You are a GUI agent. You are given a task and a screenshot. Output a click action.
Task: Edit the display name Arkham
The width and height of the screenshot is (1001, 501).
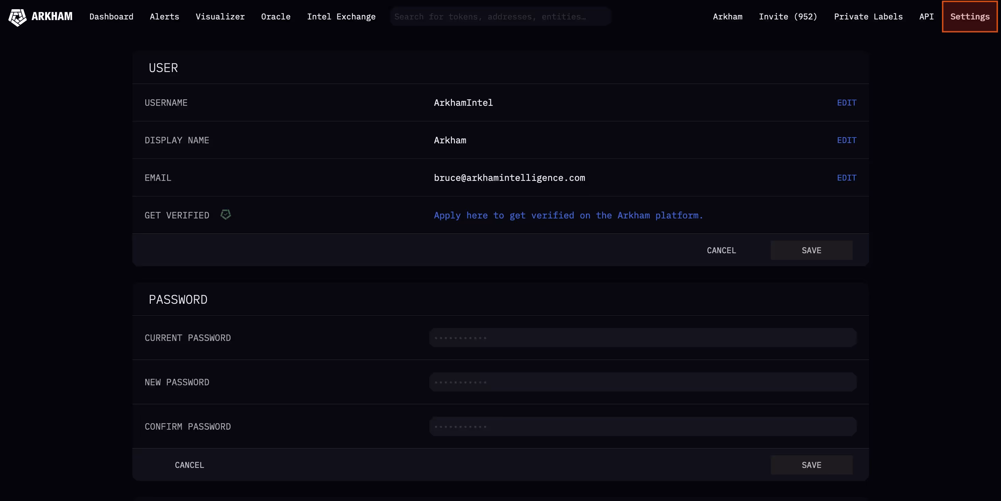847,140
